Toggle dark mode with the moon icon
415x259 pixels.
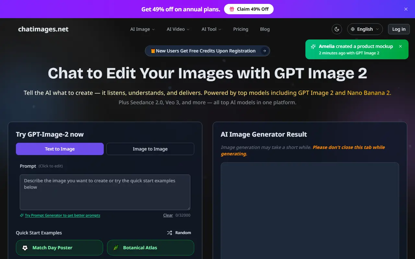[337, 29]
